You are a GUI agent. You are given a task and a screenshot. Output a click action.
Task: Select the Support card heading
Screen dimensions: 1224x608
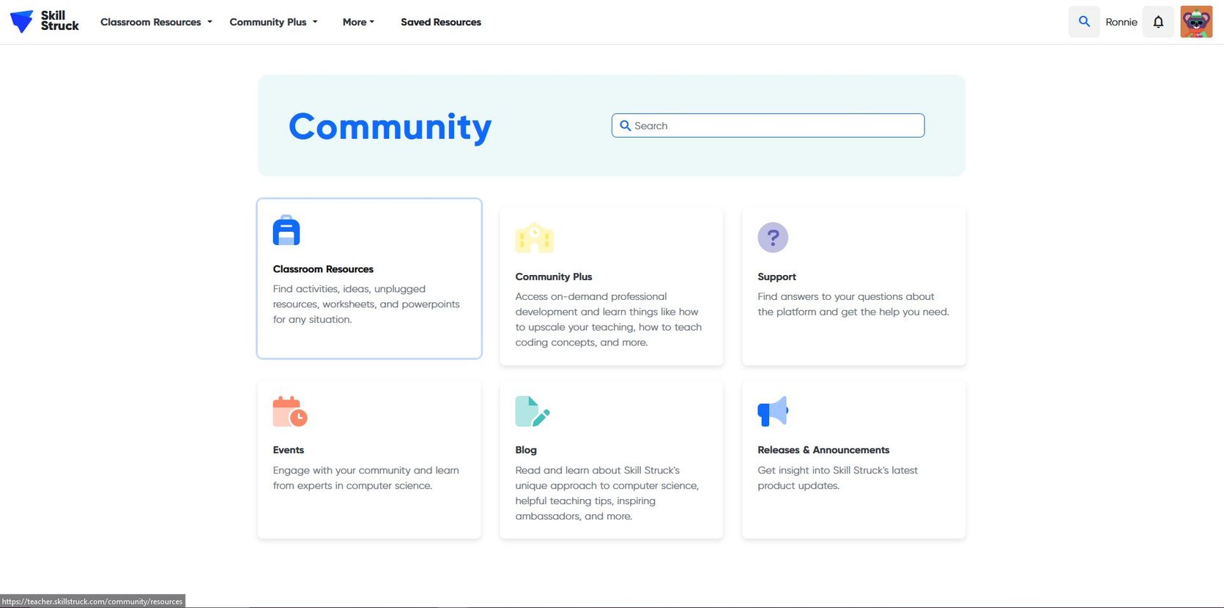pos(776,277)
